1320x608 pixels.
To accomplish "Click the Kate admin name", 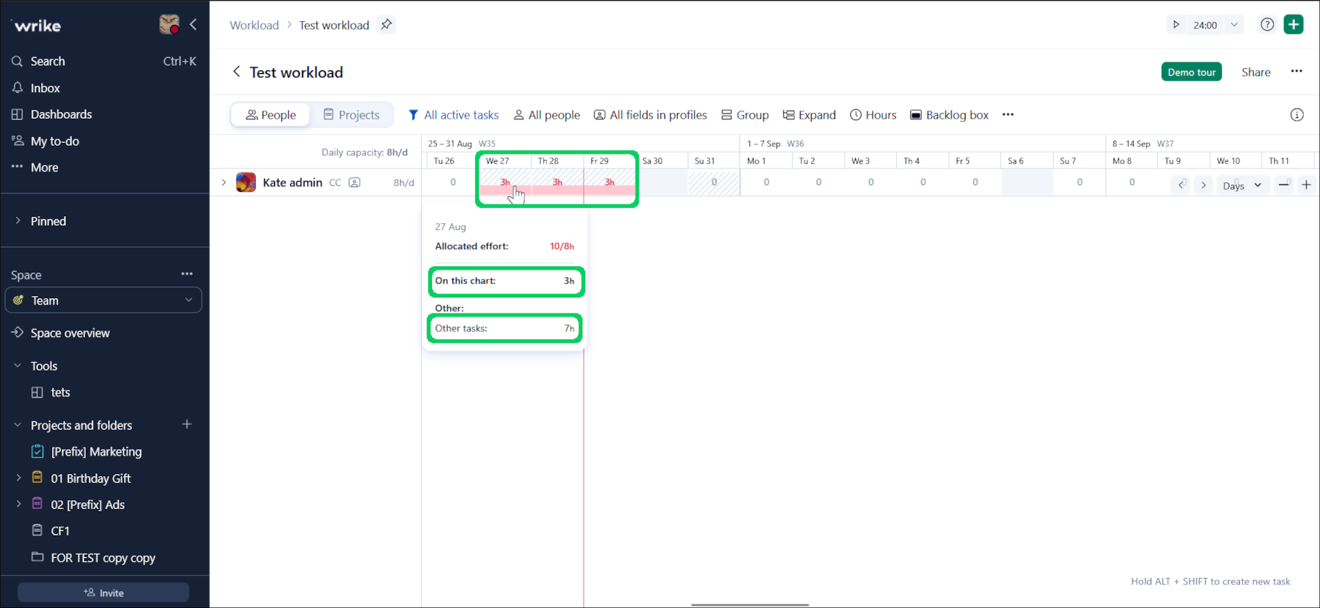I will tap(293, 182).
